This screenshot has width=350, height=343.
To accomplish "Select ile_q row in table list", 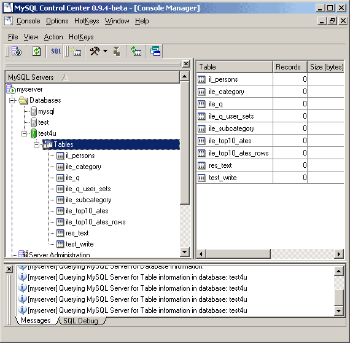I will click(x=270, y=104).
